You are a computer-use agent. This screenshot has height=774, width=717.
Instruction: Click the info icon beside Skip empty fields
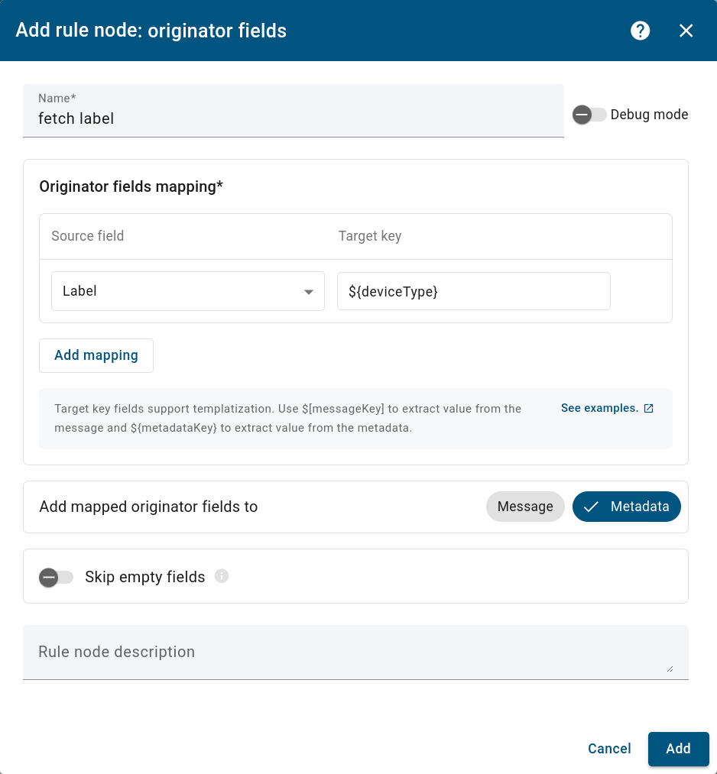tap(221, 576)
